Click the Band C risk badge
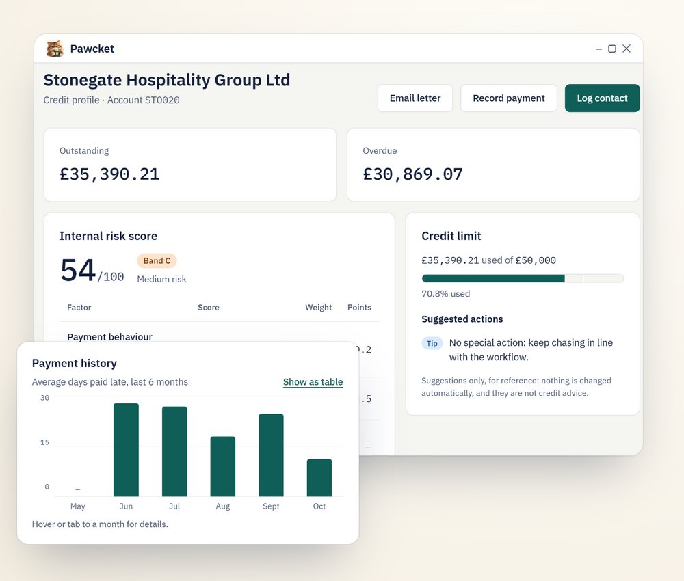 click(157, 260)
